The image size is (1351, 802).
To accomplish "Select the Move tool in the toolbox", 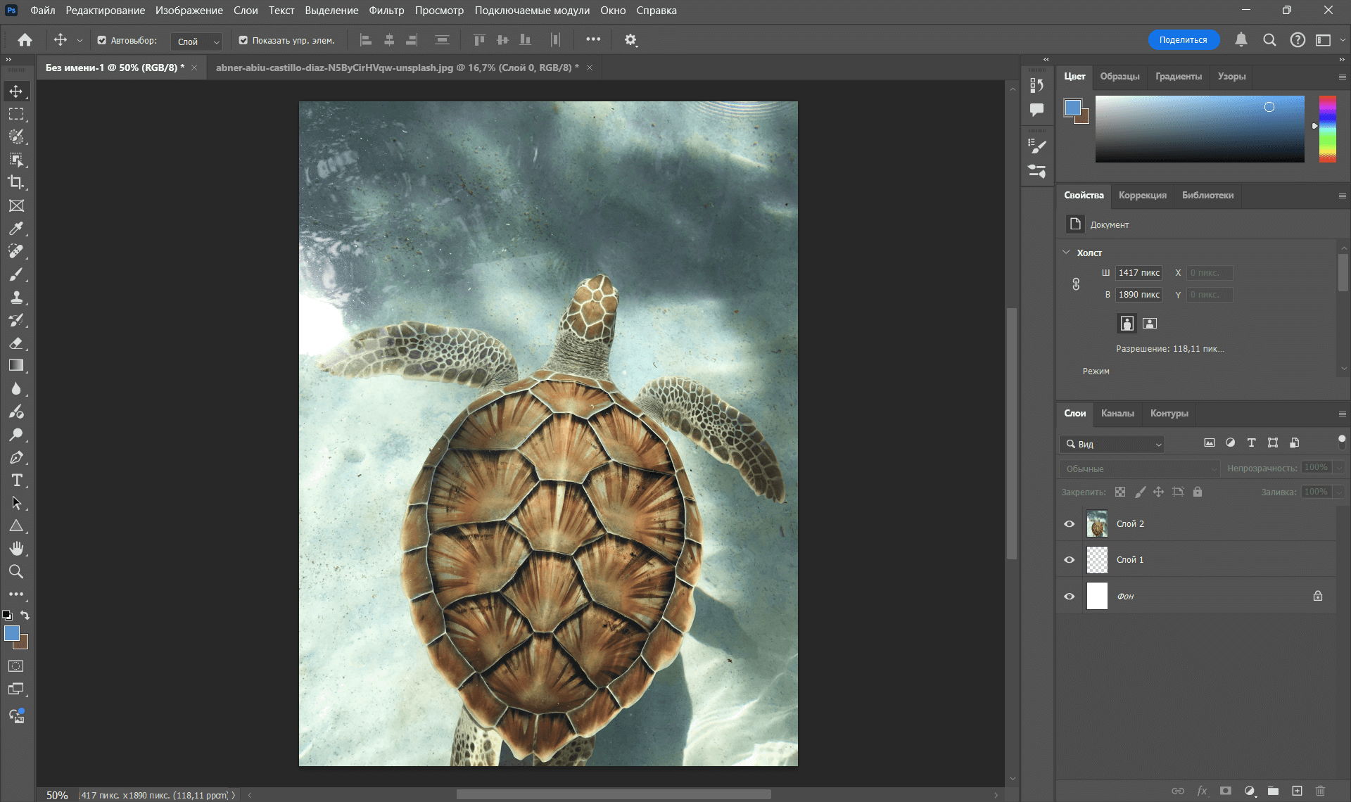I will (x=16, y=91).
